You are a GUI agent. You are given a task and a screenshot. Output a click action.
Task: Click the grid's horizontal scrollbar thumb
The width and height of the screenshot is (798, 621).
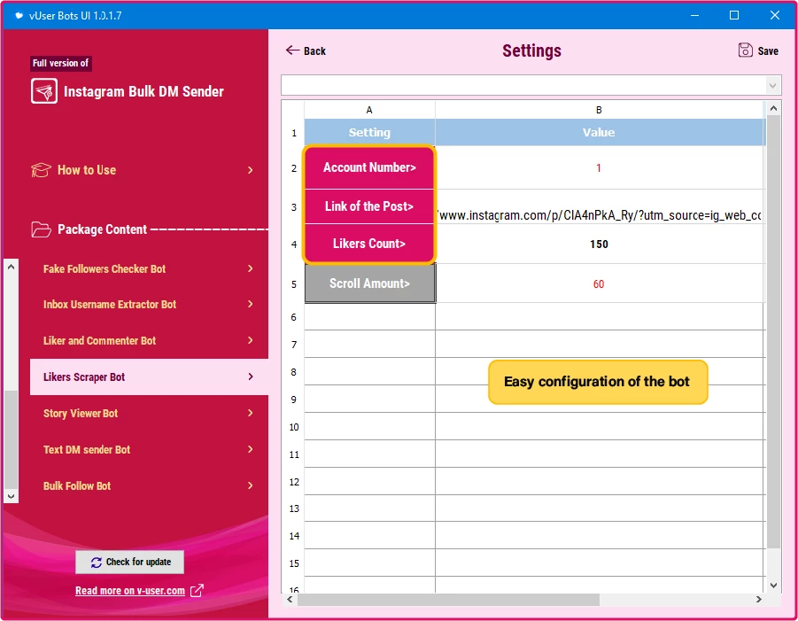tap(448, 600)
